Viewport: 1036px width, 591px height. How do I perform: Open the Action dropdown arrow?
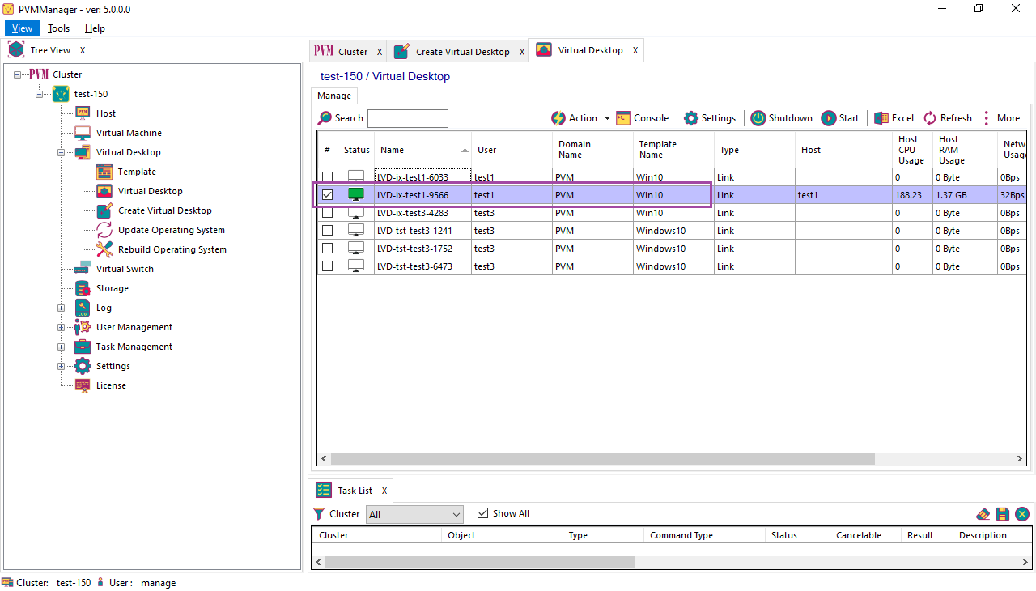[x=607, y=118]
